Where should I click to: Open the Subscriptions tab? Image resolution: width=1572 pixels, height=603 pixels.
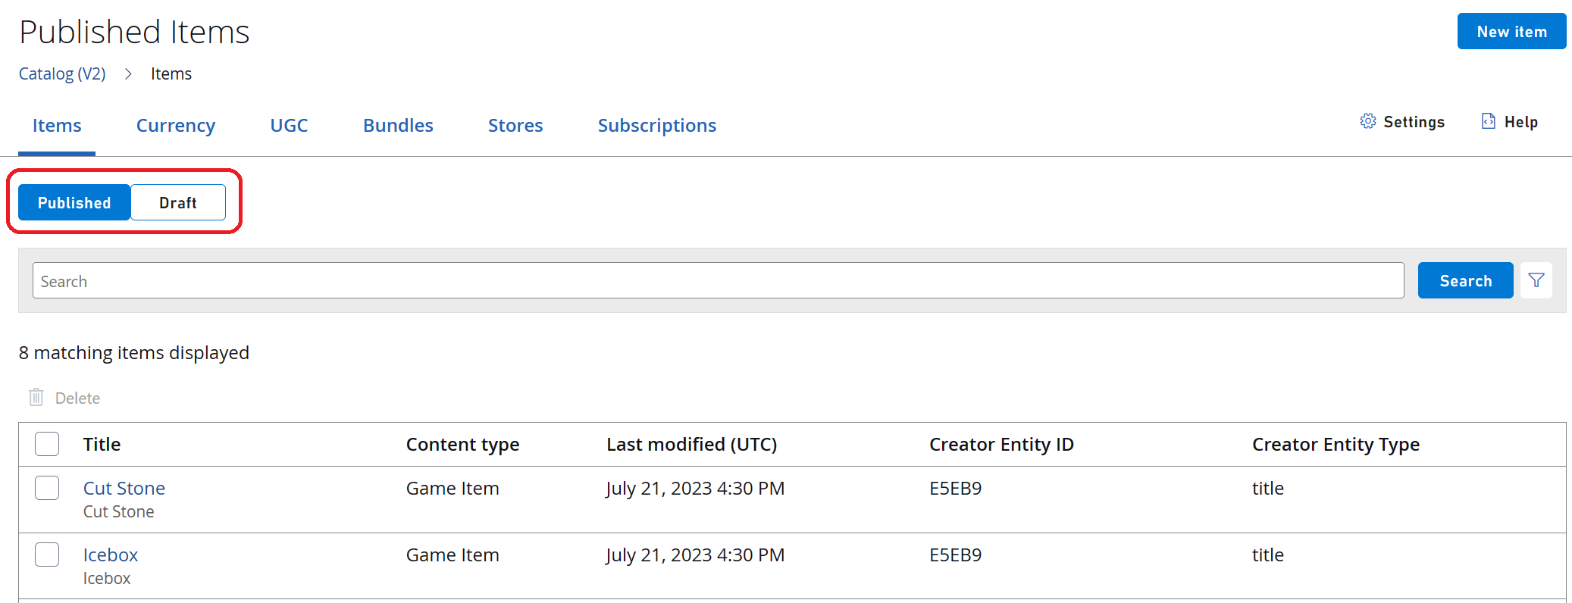(x=656, y=125)
